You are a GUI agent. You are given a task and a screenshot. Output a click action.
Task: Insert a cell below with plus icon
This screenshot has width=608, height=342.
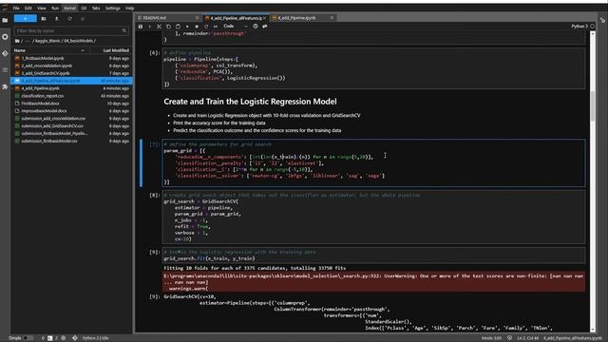[x=150, y=27]
